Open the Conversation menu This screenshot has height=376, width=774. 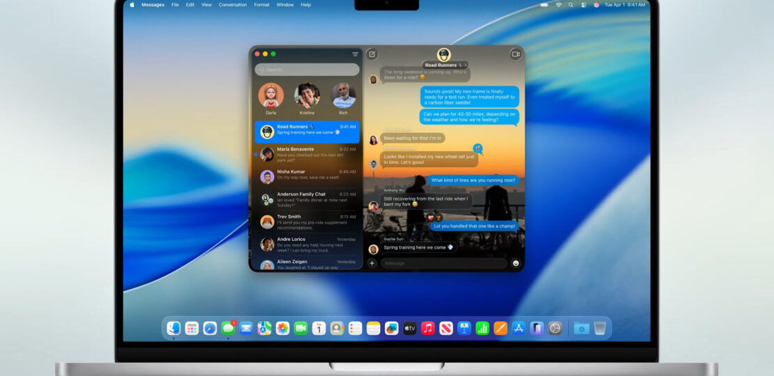coord(233,5)
